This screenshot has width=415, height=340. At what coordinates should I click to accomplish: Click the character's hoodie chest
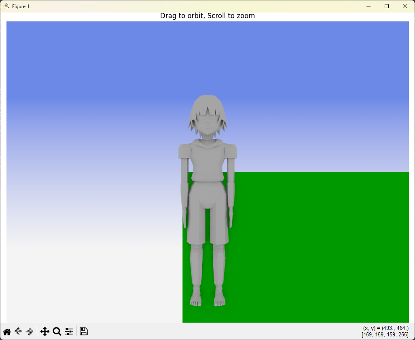(207, 162)
